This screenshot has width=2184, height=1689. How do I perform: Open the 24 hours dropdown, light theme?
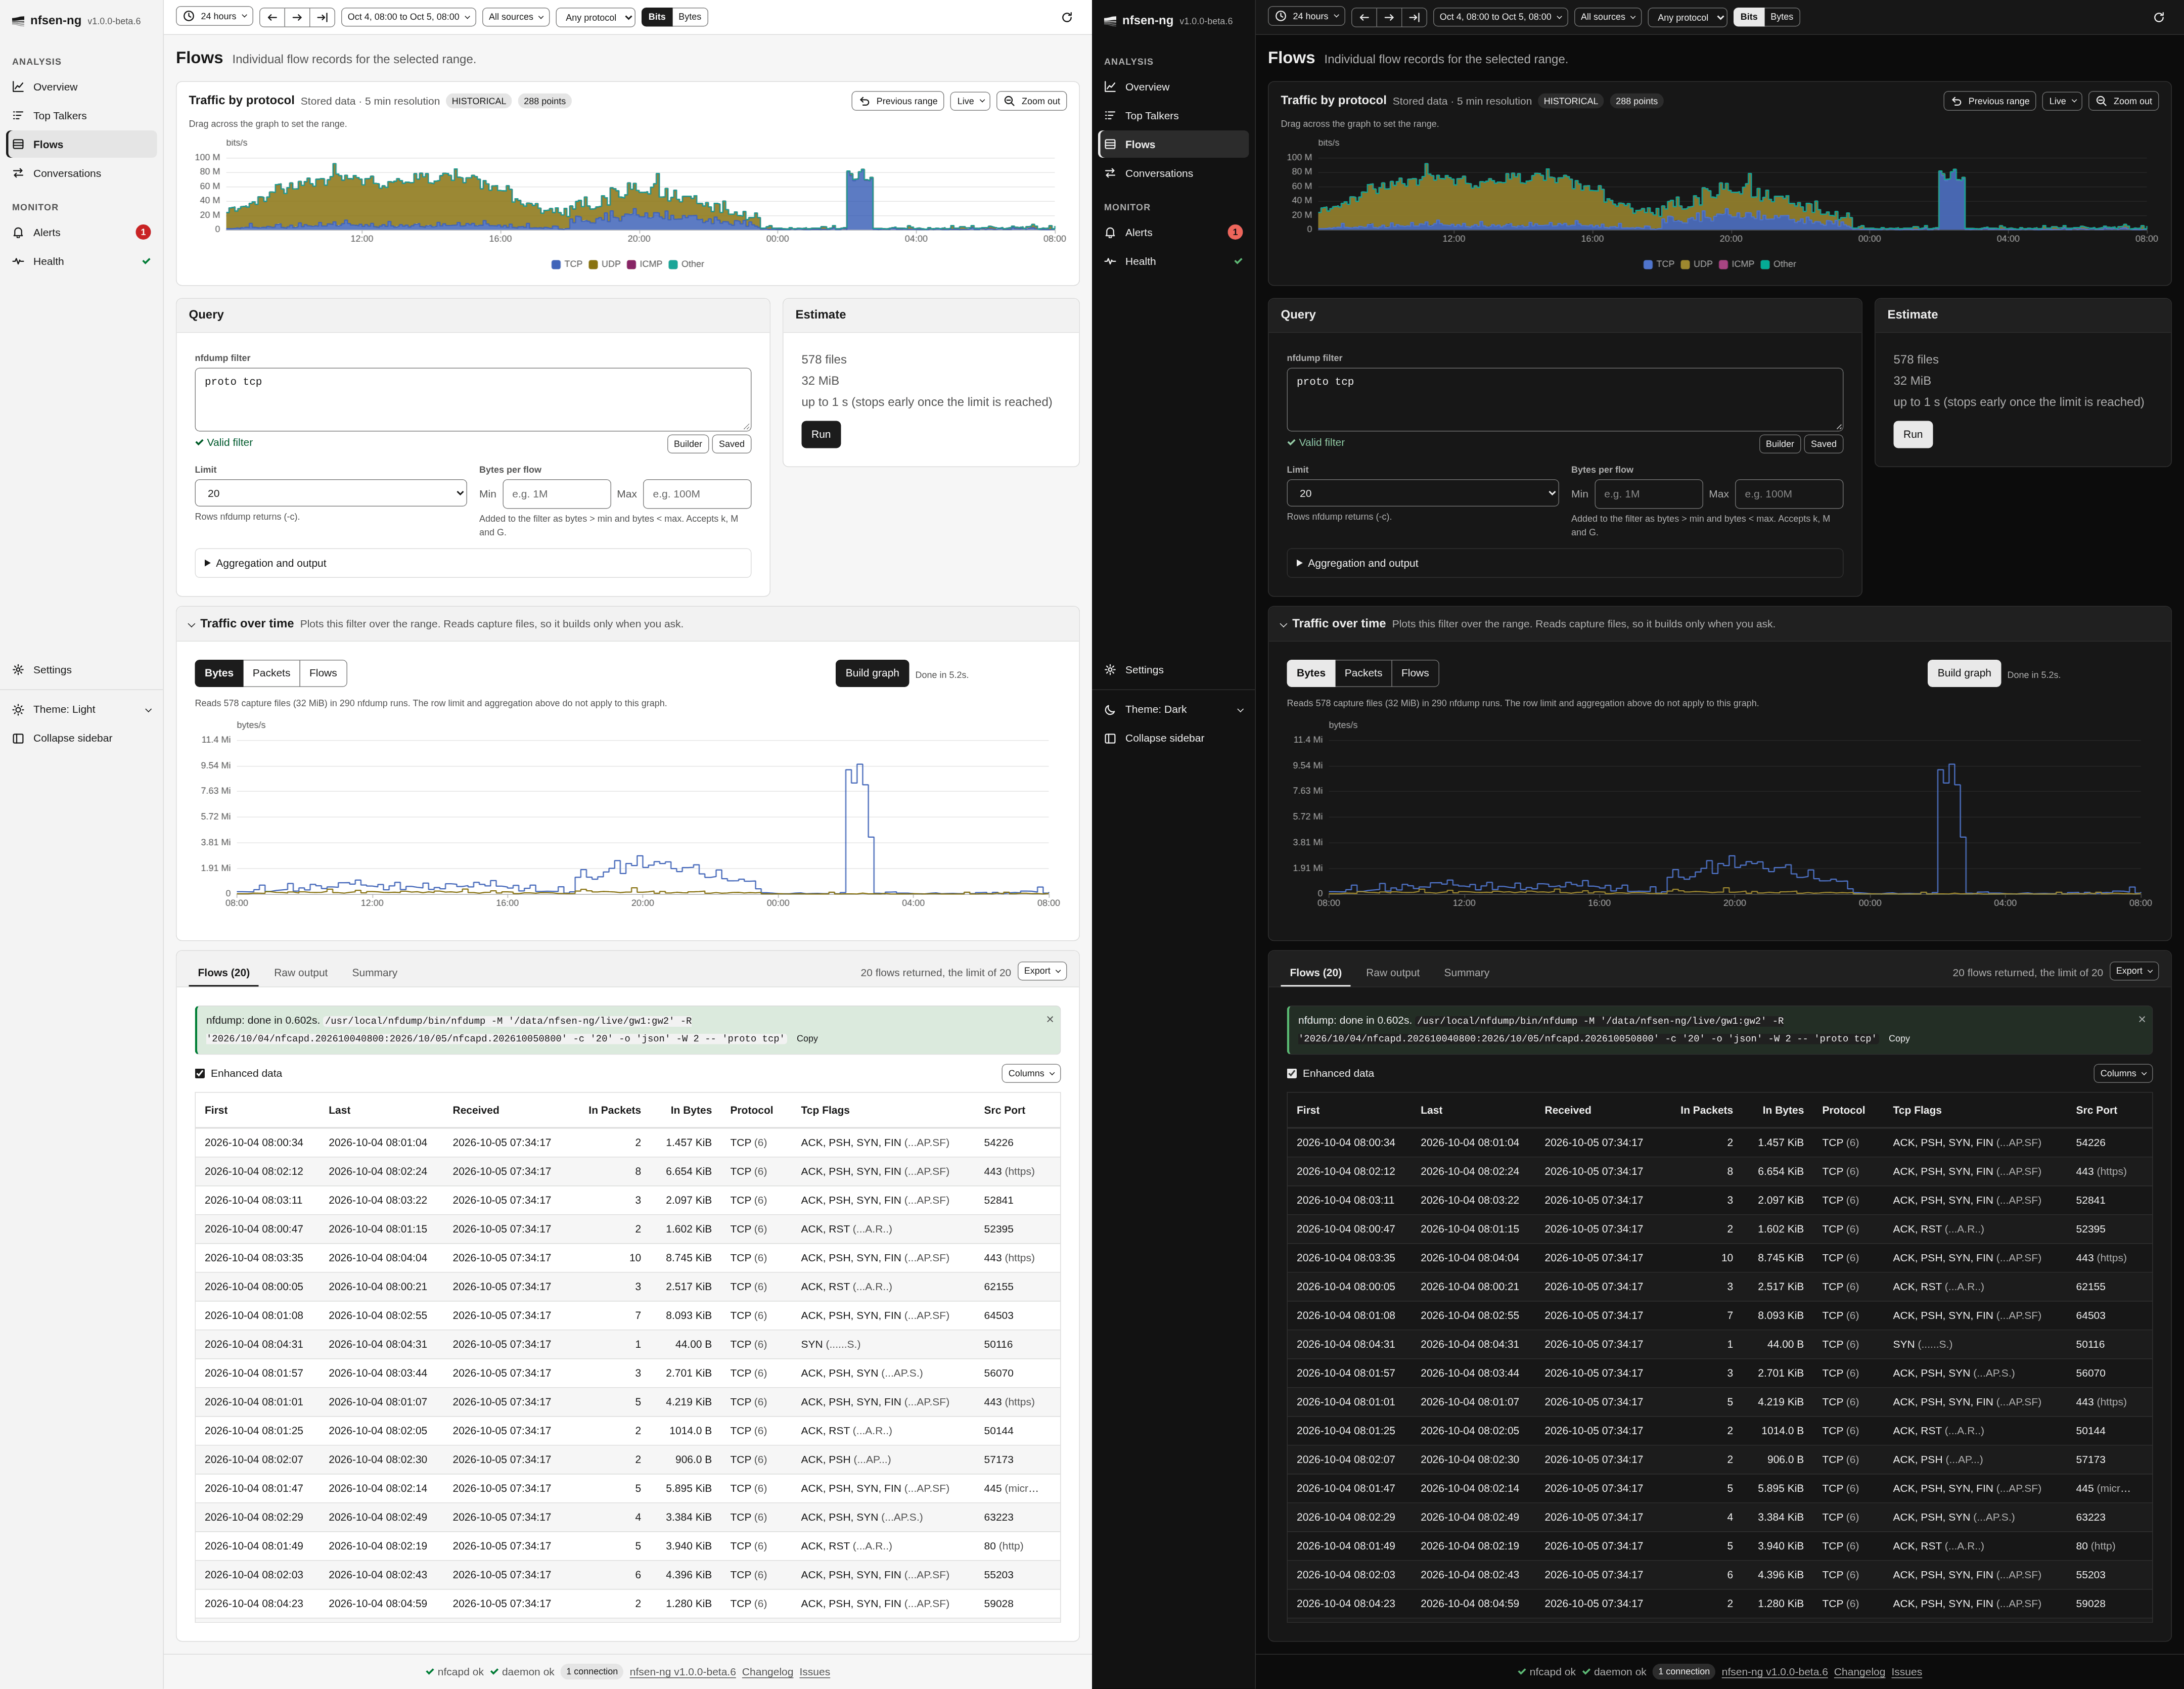[x=215, y=17]
